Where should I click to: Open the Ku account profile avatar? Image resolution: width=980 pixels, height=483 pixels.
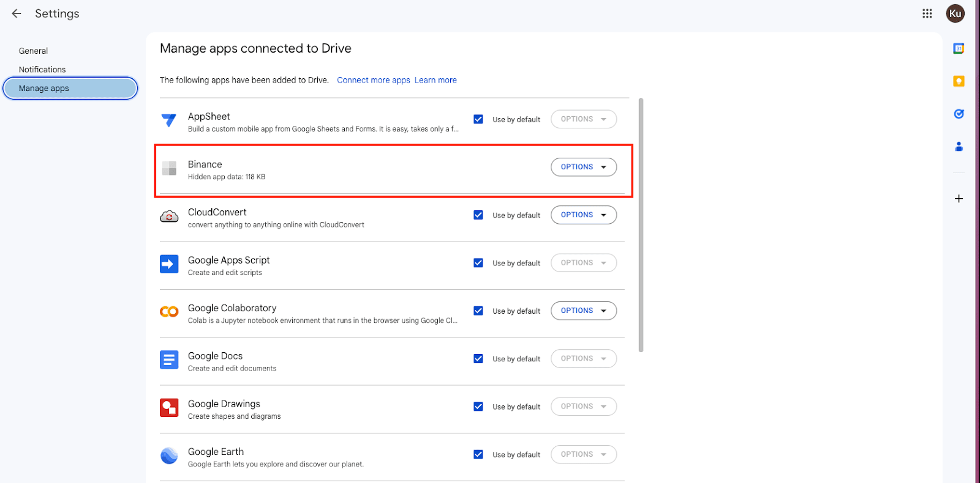(x=955, y=13)
